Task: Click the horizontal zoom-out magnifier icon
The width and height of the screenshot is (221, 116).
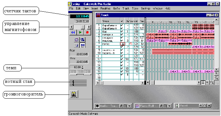Action: tap(207, 82)
